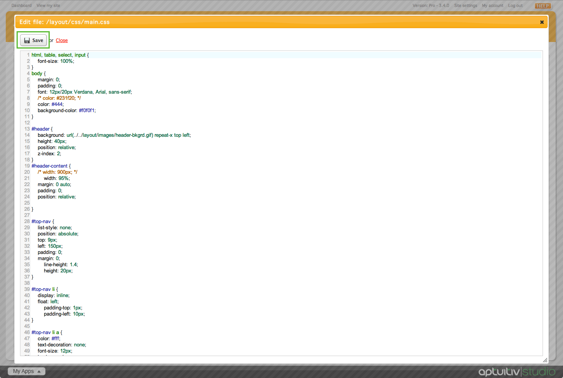Open View my site
This screenshot has height=378, width=563.
point(48,5)
